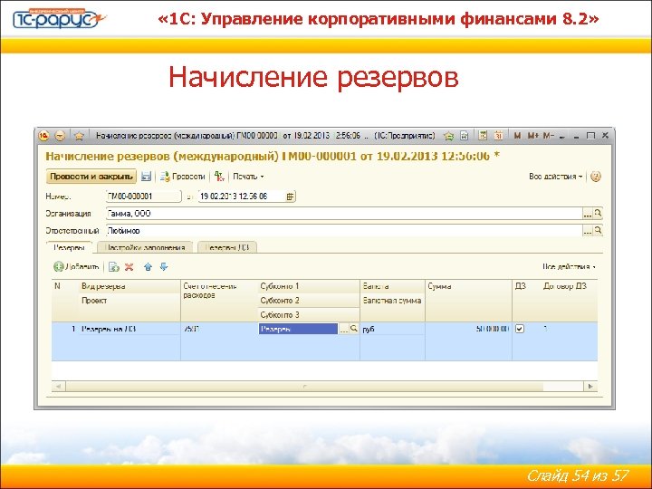Image resolution: width=652 pixels, height=489 pixels.
Task: Click 'Добавить' to add row
Action: pyautogui.click(x=76, y=267)
